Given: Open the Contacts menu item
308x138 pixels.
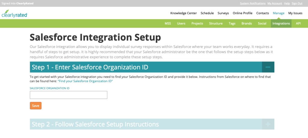Looking at the screenshot, I should coord(262,13).
